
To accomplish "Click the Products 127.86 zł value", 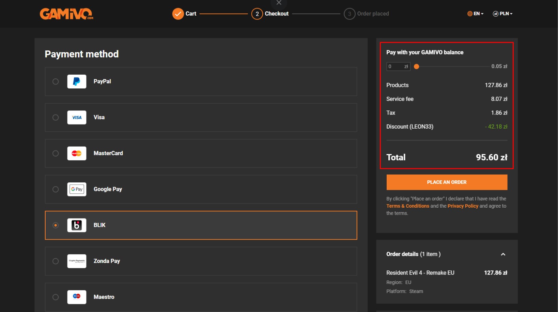I will coord(496,85).
